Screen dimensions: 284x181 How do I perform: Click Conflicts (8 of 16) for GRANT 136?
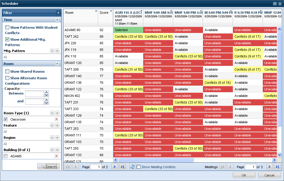pyautogui.click(x=218, y=83)
